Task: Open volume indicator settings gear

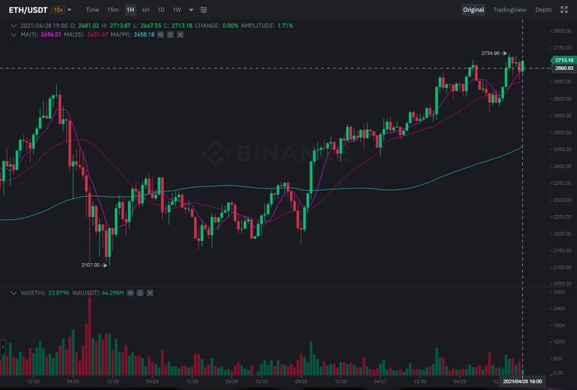Action: click(x=140, y=293)
